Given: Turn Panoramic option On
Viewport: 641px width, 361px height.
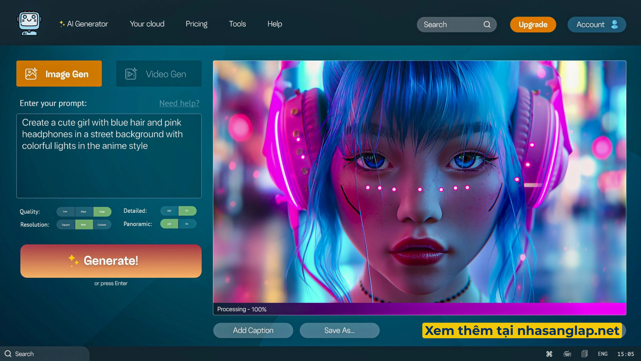Looking at the screenshot, I should click(187, 224).
